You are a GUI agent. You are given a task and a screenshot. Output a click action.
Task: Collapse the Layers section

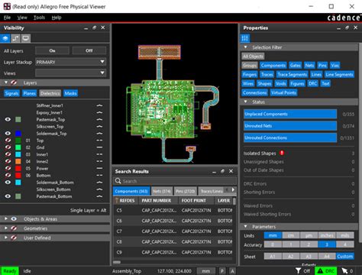coord(6,82)
